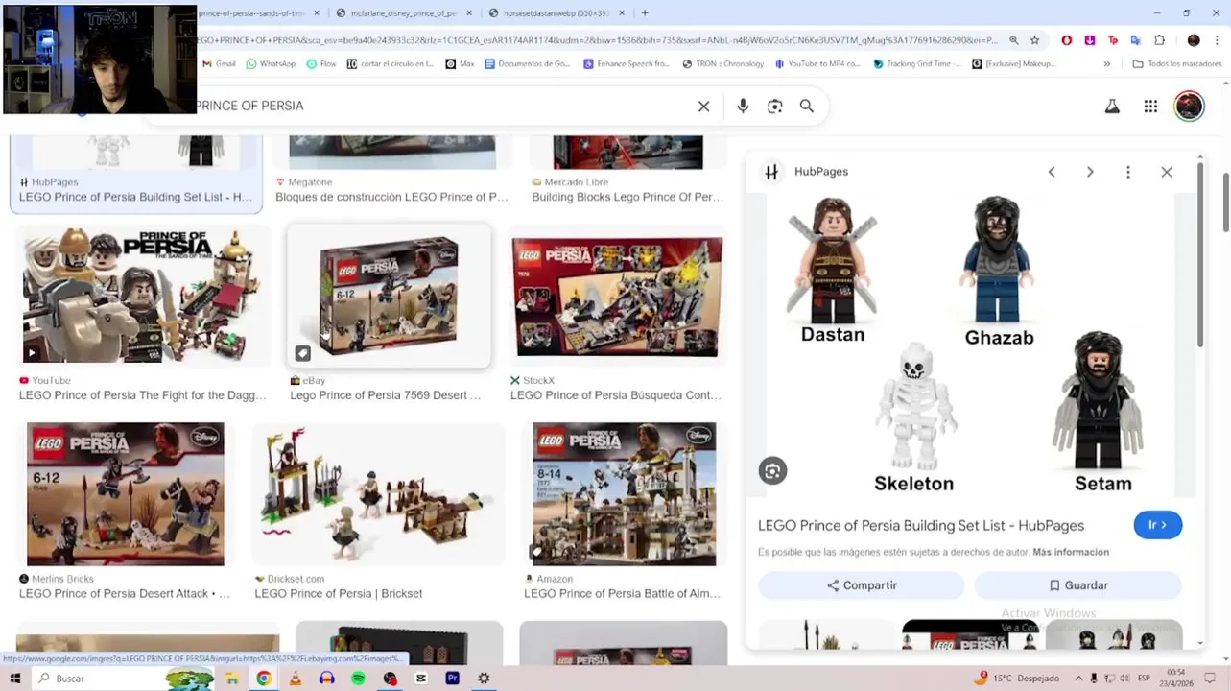Open the Google Translate extension icon
1231x691 pixels.
pyautogui.click(x=1136, y=40)
